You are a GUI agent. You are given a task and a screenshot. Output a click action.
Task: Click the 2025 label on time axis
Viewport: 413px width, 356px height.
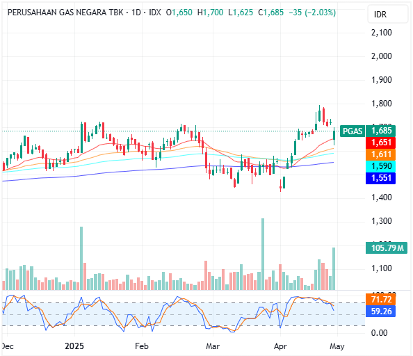74,346
